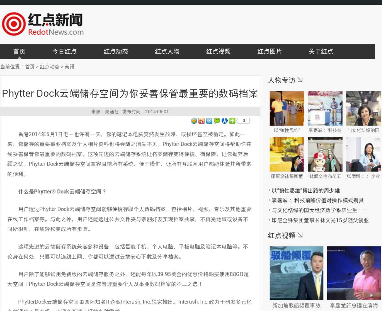The height and width of the screenshot is (311, 382).
Task: Click caption 以“狼性思维” under photo
Action: pyautogui.click(x=287, y=130)
